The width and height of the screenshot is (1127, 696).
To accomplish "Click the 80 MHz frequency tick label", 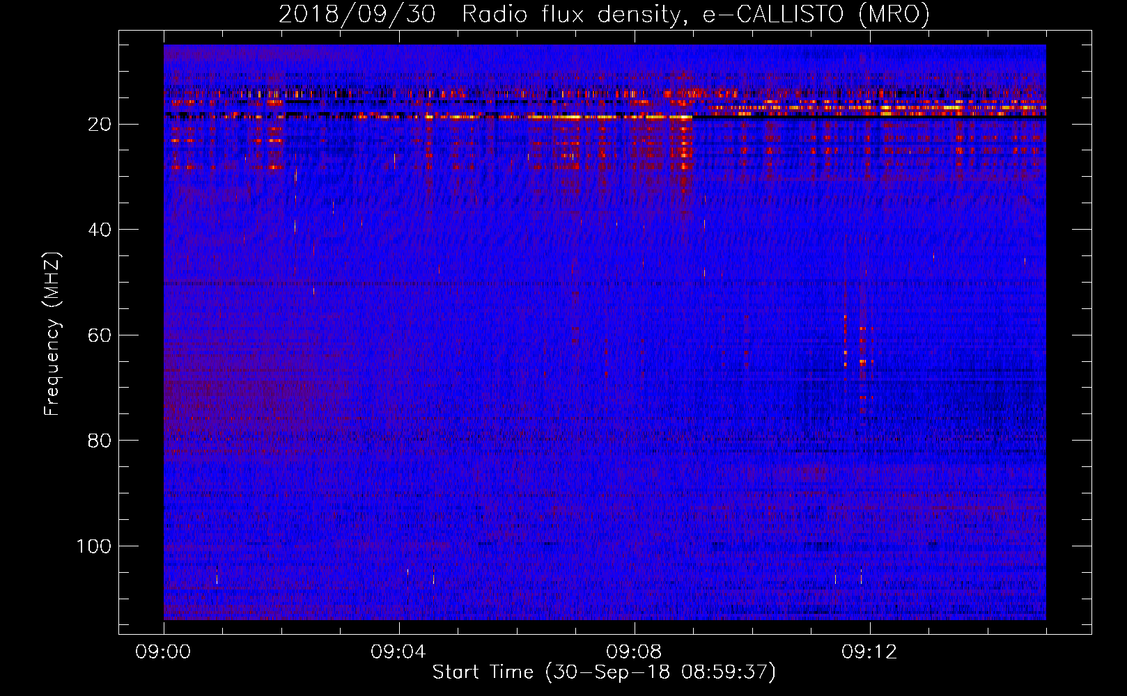I will pos(100,441).
